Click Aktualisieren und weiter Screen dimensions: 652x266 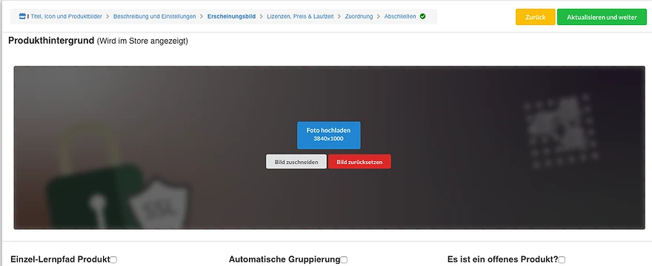[x=602, y=17]
